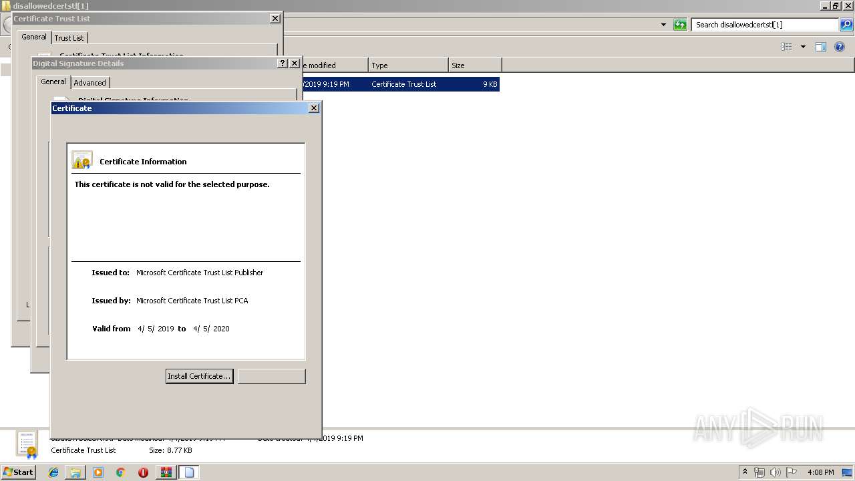
Task: Click the "Issued by:" label
Action: tap(111, 301)
